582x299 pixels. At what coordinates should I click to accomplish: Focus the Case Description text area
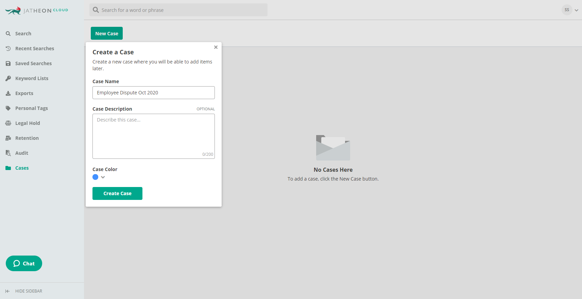pos(154,136)
